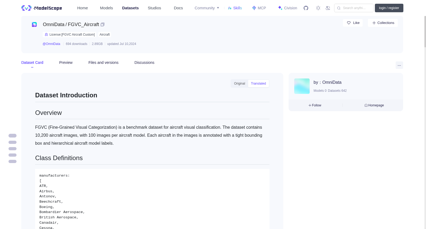The image size is (426, 229).
Task: Click the "British Aerospace," code line
Action: coord(59,217)
